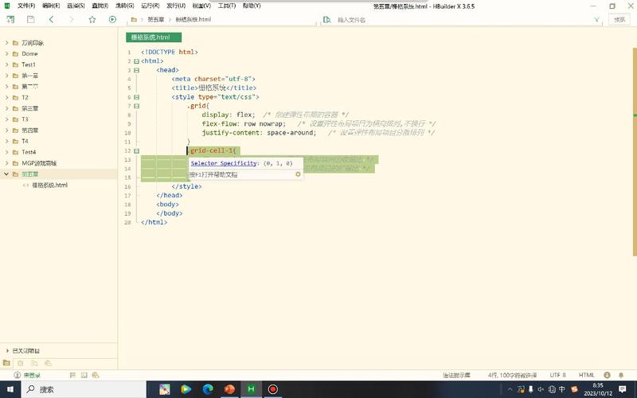Open Microsoft Edge from the taskbar
Image resolution: width=637 pixels, height=398 pixels.
click(x=208, y=389)
